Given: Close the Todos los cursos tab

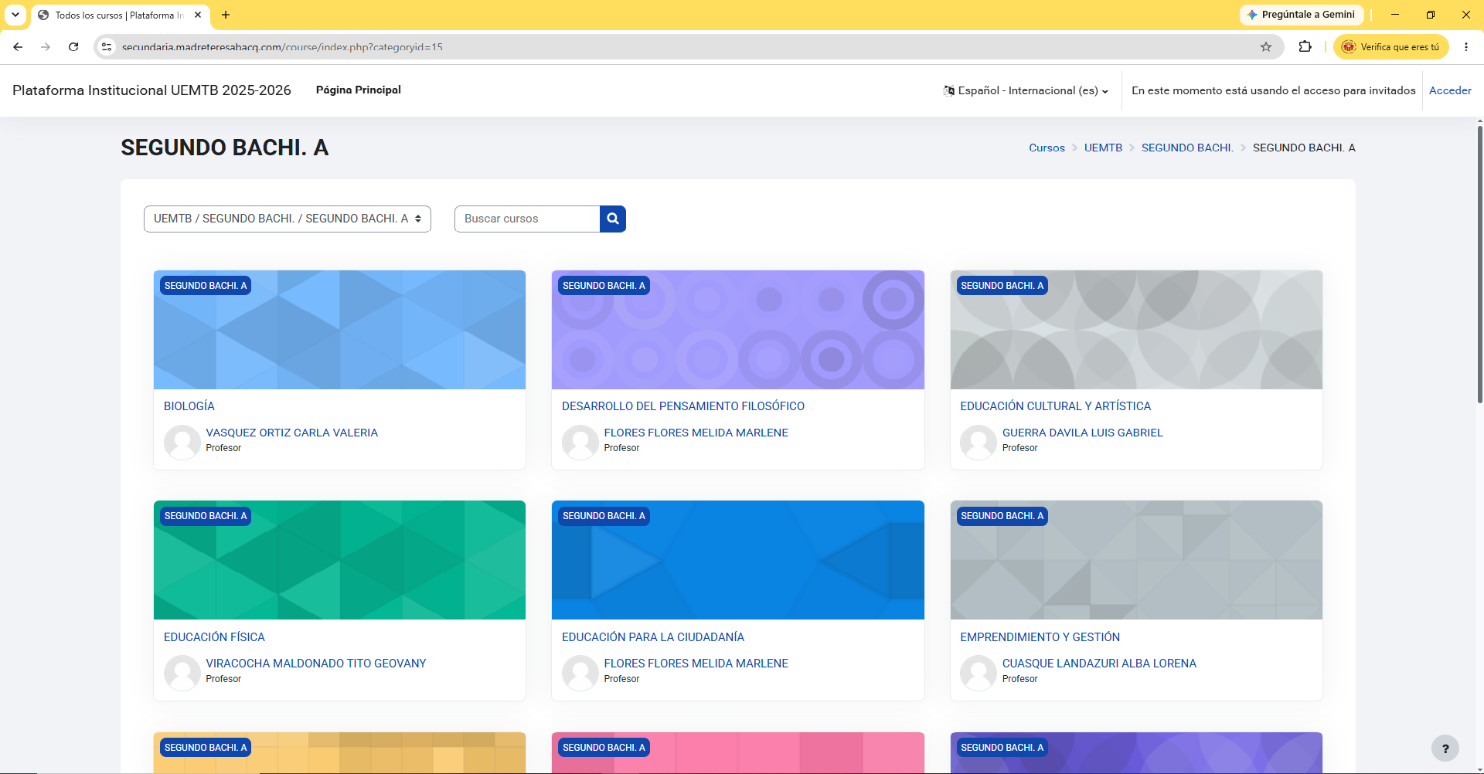Looking at the screenshot, I should point(198,15).
